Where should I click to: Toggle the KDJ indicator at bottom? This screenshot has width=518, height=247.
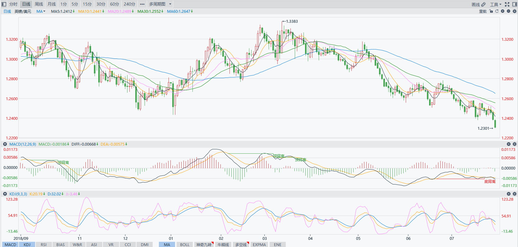click(27, 245)
